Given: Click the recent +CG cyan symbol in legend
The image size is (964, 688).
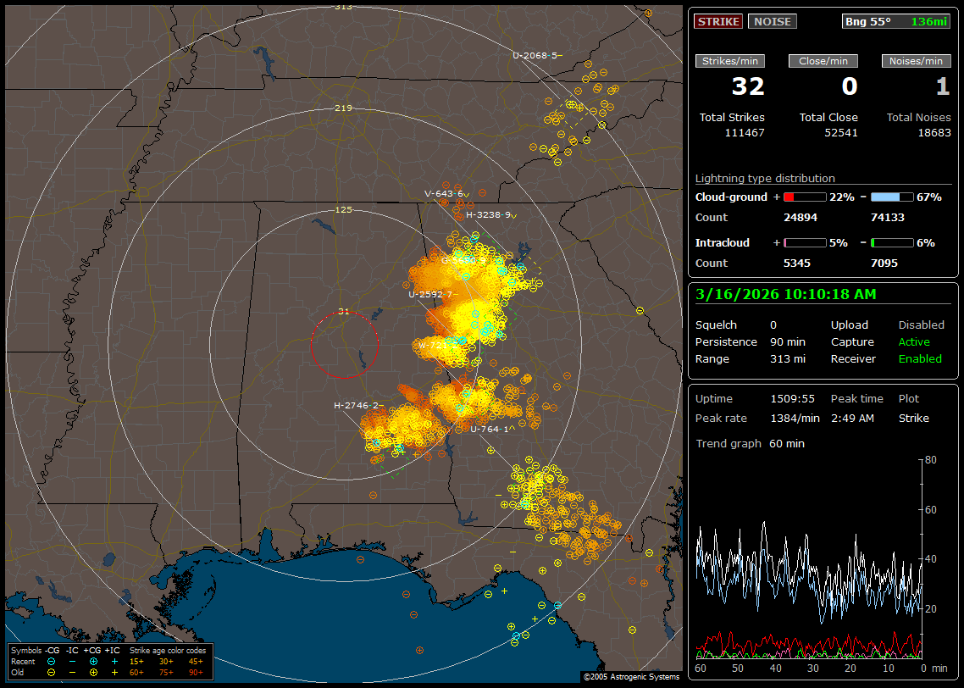Looking at the screenshot, I should pyautogui.click(x=93, y=661).
